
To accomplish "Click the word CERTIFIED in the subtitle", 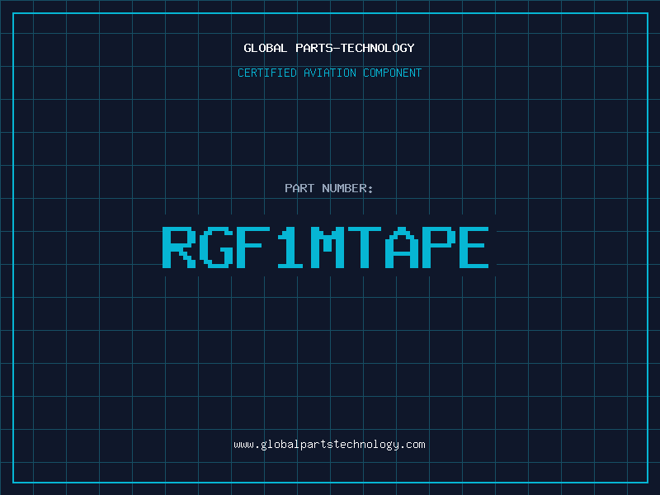I will pyautogui.click(x=266, y=73).
